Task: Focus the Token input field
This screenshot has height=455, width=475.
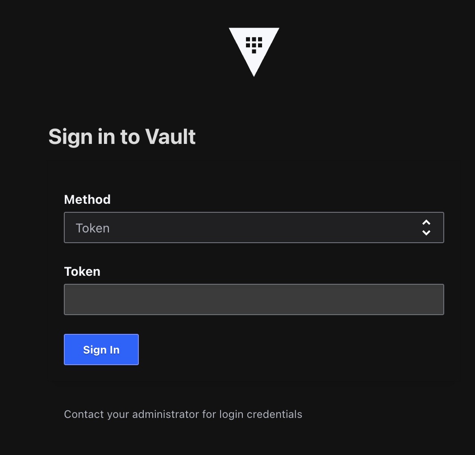Action: coord(254,299)
